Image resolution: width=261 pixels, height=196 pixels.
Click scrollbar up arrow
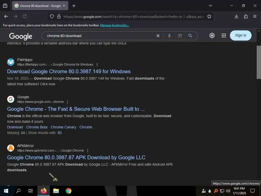click(259, 31)
